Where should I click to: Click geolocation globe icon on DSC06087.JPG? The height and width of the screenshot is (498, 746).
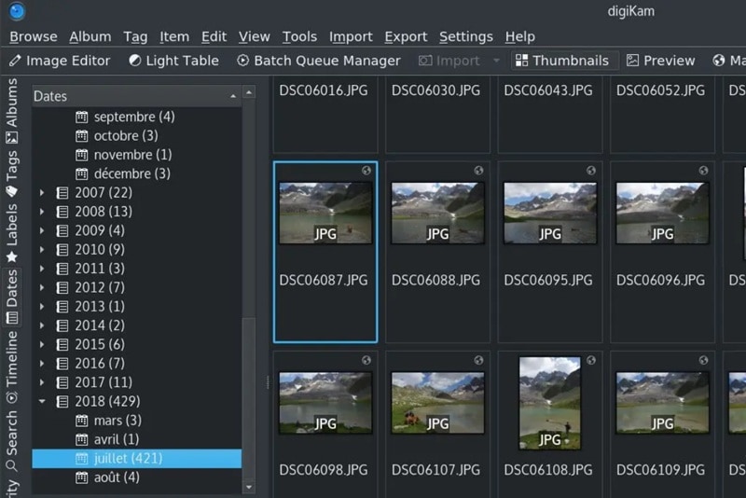366,171
